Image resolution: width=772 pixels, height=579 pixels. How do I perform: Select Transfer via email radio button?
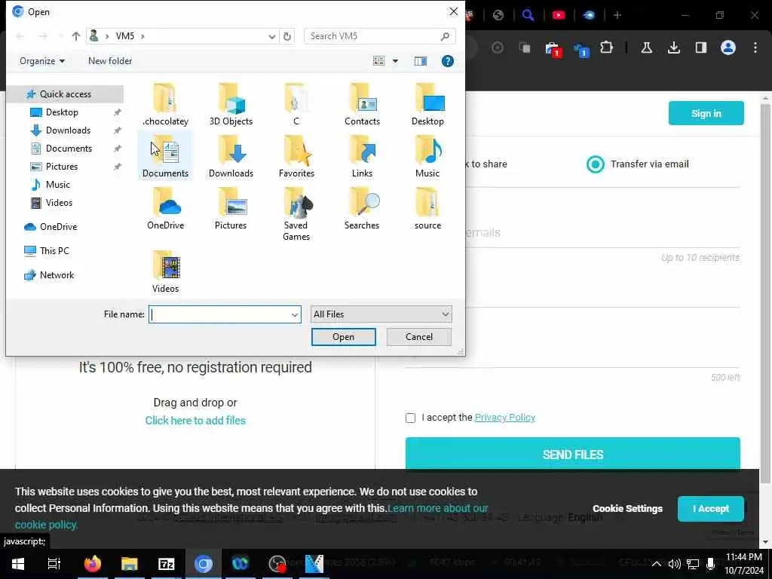(596, 164)
